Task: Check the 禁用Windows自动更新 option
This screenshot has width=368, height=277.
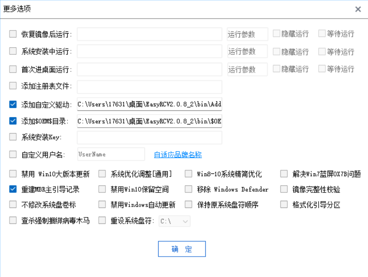Action: 102,205
